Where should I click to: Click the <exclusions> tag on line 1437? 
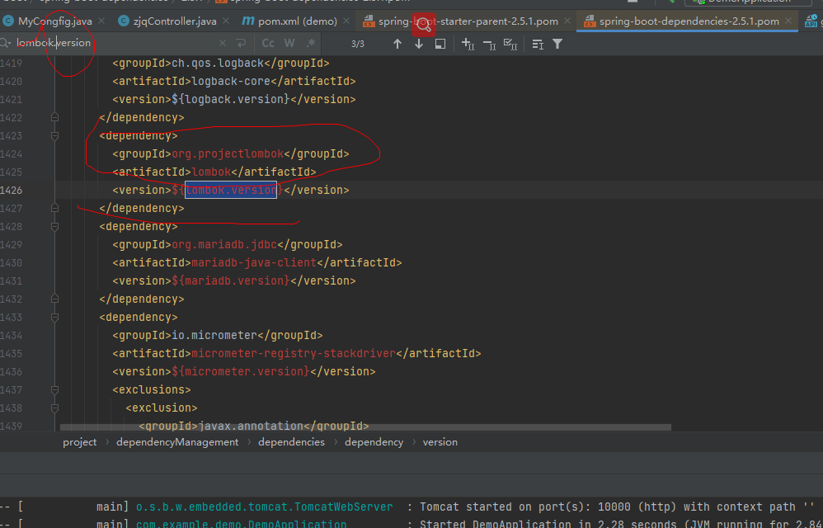pos(152,390)
